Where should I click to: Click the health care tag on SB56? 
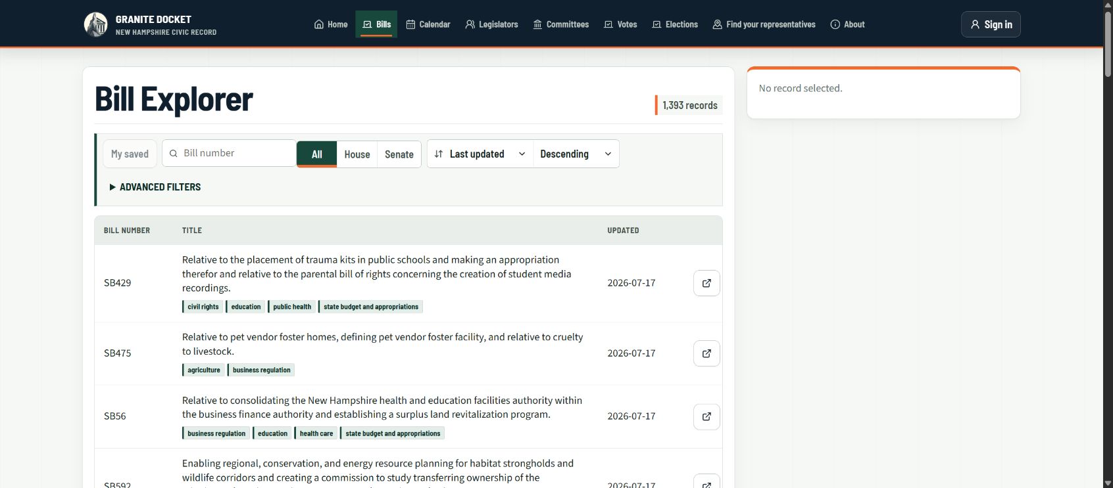click(x=316, y=433)
